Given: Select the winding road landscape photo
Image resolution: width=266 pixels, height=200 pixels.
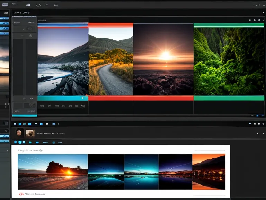Looking at the screenshot, I should (111, 61).
